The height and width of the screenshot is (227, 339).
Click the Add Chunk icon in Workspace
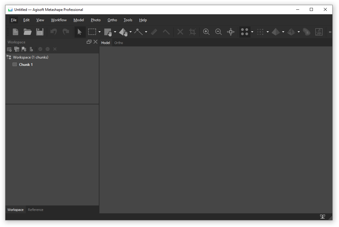9,49
